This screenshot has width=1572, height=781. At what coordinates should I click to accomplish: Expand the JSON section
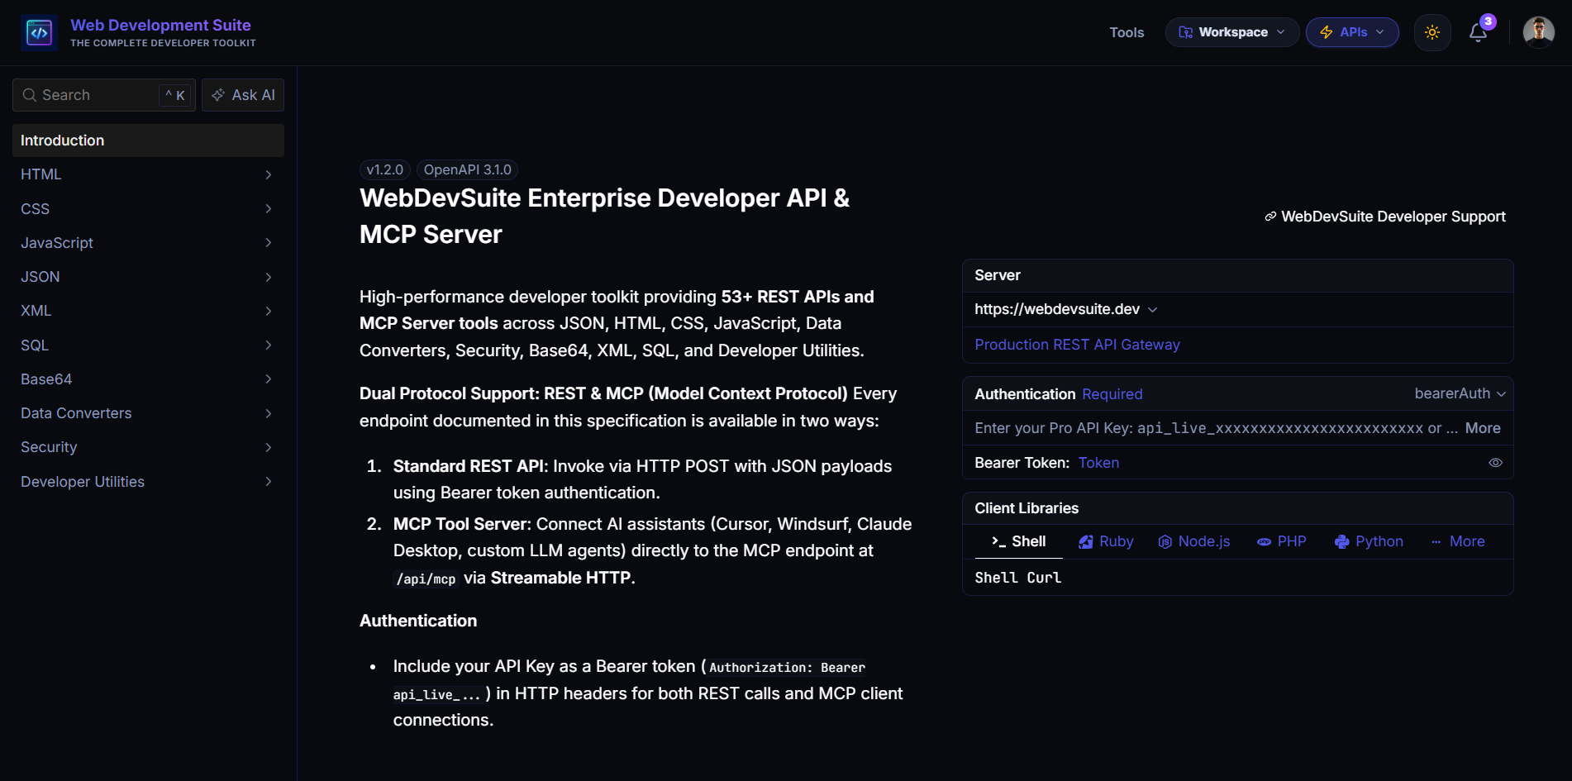(x=148, y=277)
